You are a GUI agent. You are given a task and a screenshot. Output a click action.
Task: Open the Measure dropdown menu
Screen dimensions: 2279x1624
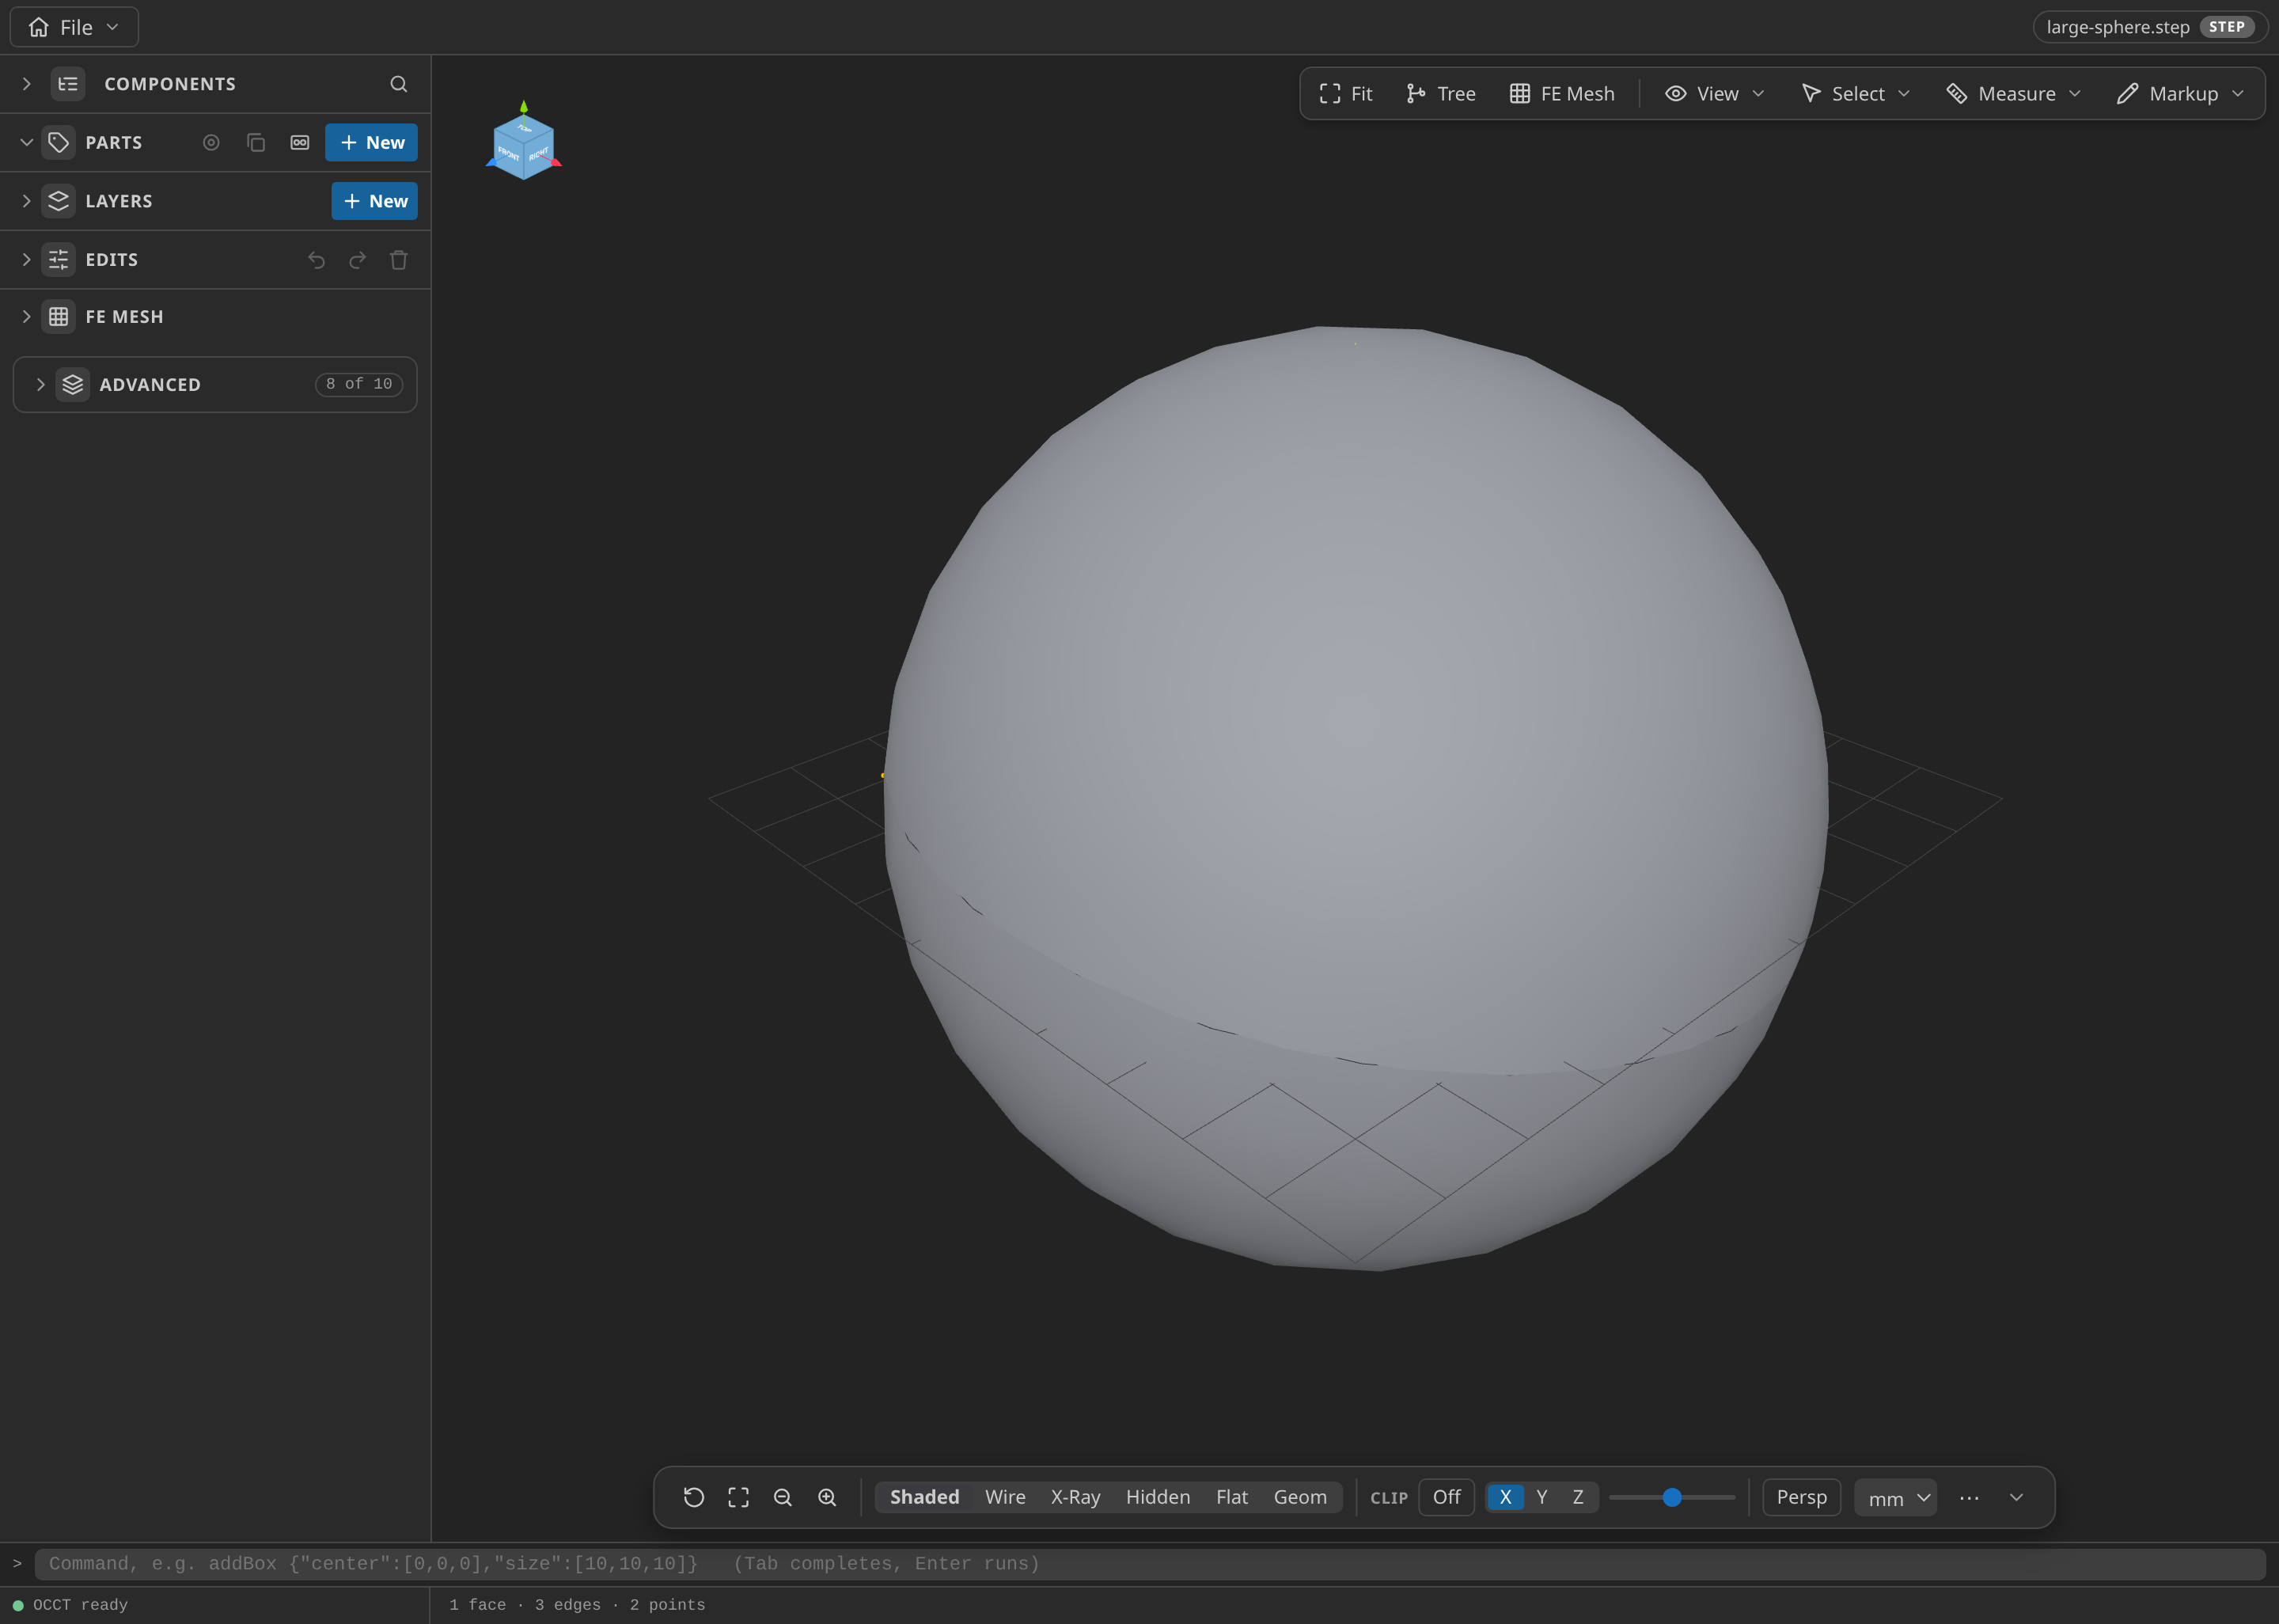[x=2013, y=93]
